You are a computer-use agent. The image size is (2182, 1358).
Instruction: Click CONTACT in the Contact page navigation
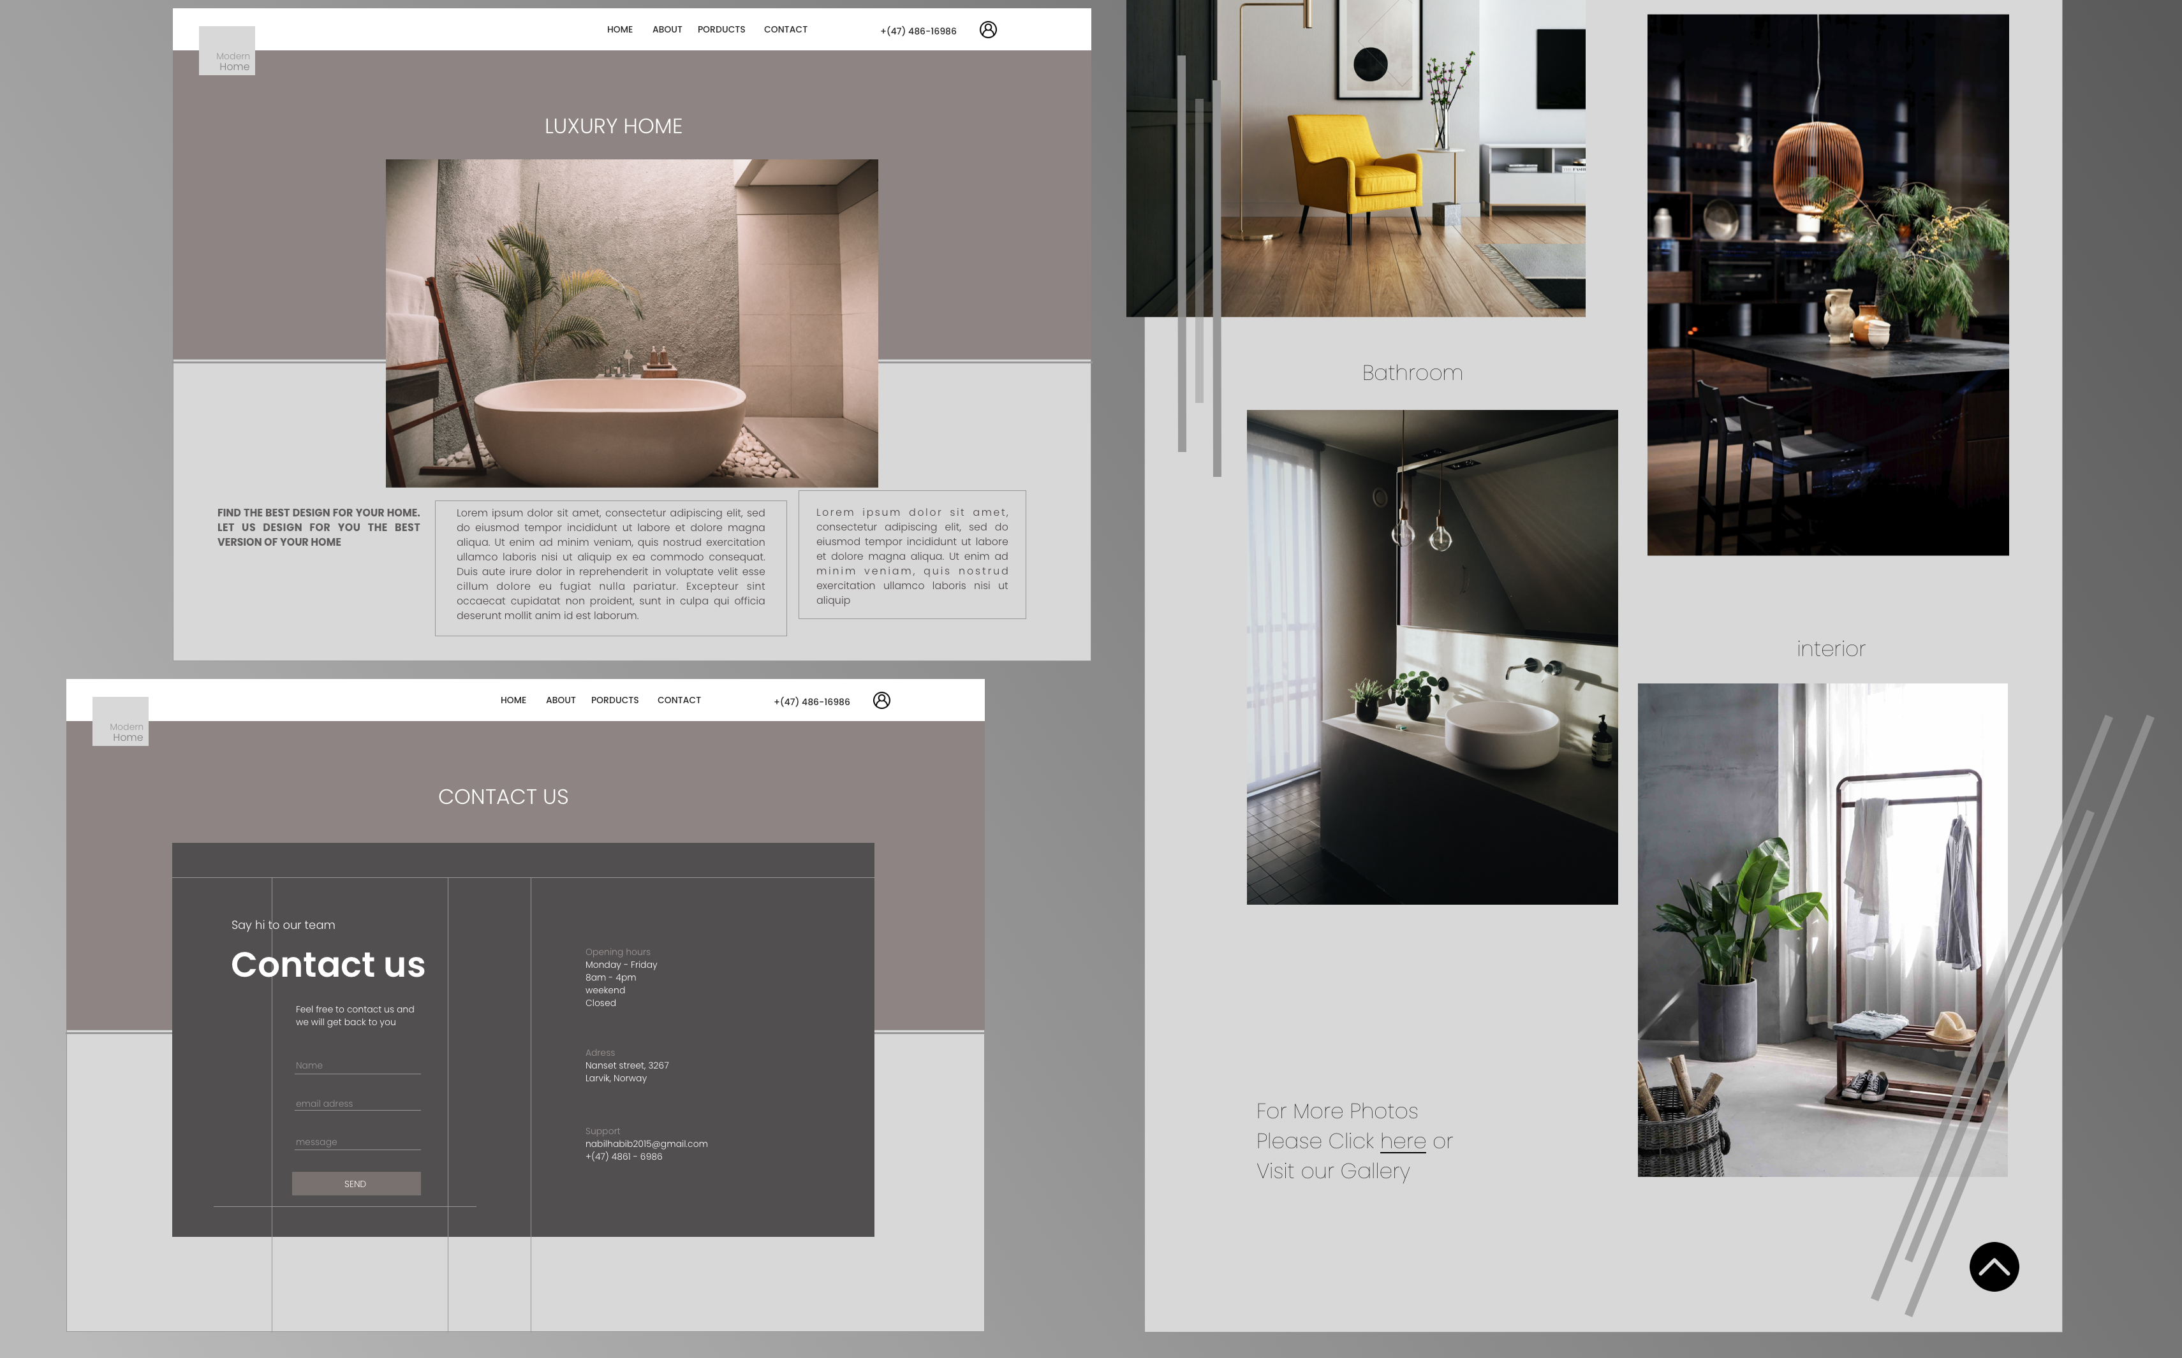(x=678, y=701)
